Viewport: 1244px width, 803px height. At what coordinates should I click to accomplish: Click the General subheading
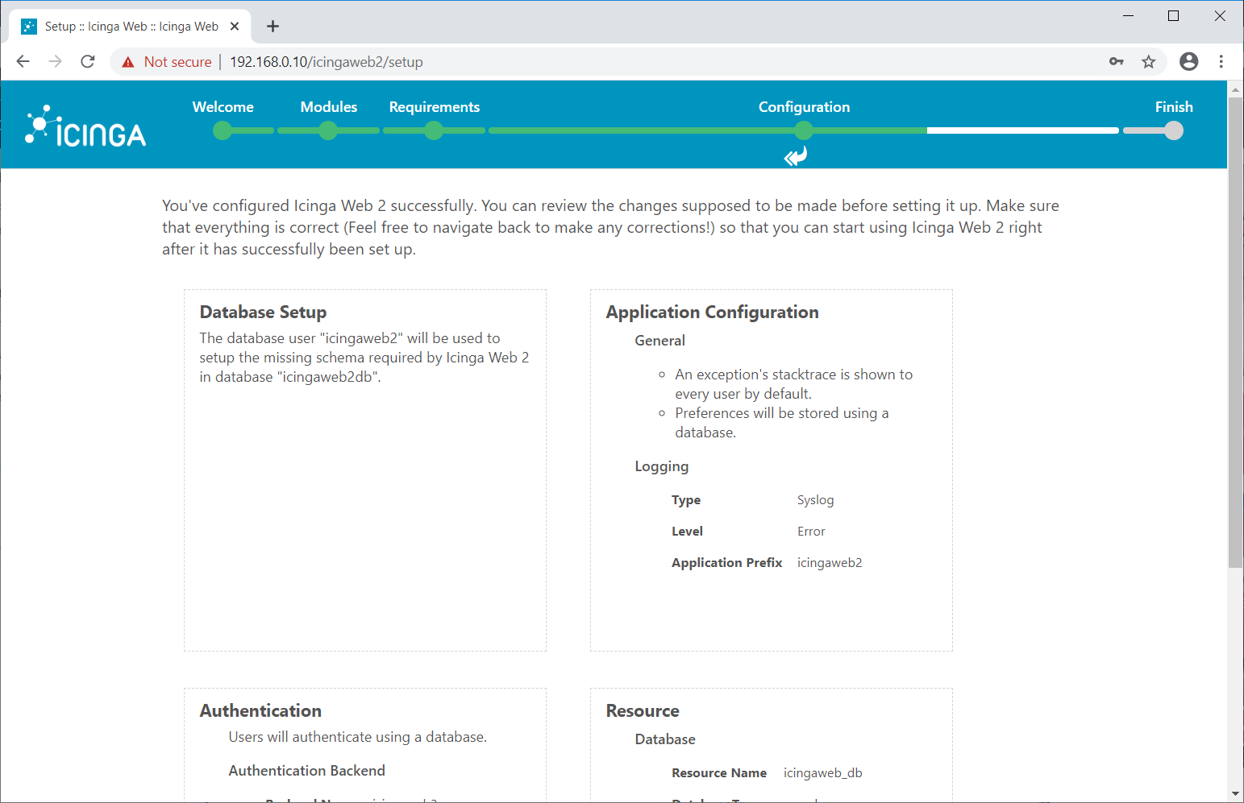pyautogui.click(x=660, y=341)
